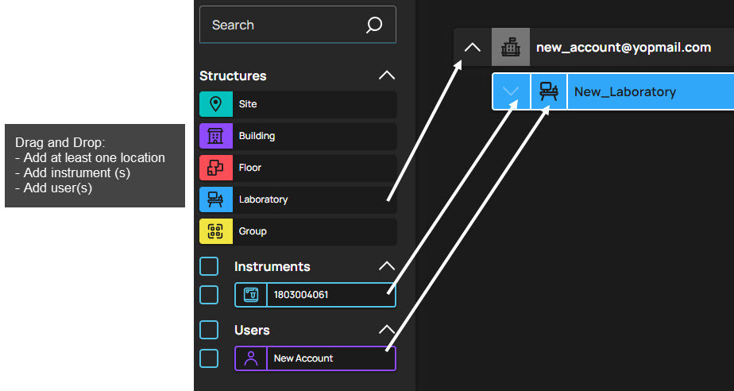Click the blue Laboratory icon in Structures
Screen dimensions: 734x391
coord(215,199)
